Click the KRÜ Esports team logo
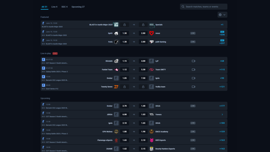The height and width of the screenshot is (152, 270). pos(151,140)
